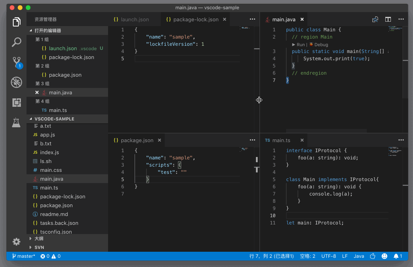This screenshot has height=267, width=413.
Task: Open the Manage gear settings icon
Action: point(16,241)
